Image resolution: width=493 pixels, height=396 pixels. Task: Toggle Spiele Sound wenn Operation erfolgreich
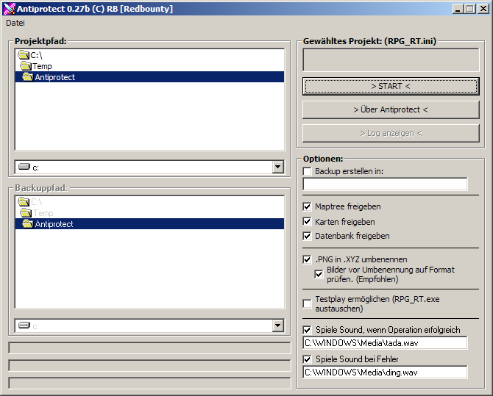pyautogui.click(x=308, y=330)
